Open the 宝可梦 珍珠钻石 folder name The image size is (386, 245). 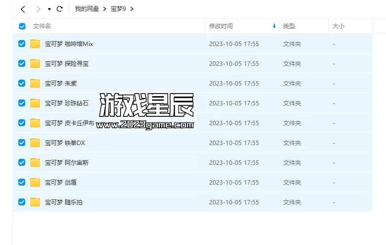click(67, 103)
